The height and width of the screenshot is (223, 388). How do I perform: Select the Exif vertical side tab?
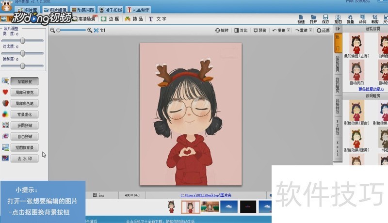338,148
